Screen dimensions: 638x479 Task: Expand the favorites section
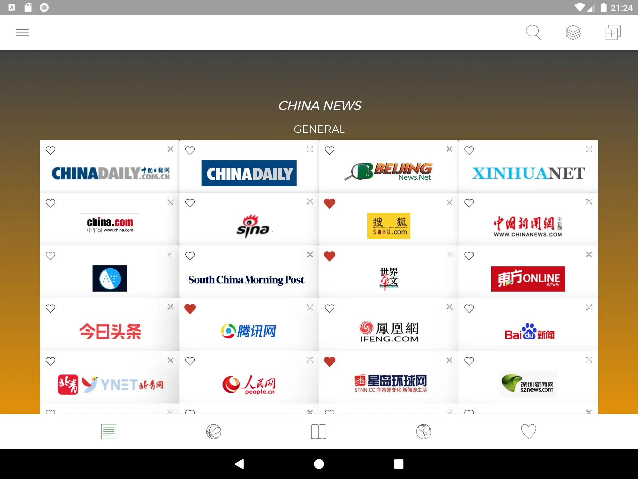coord(529,431)
